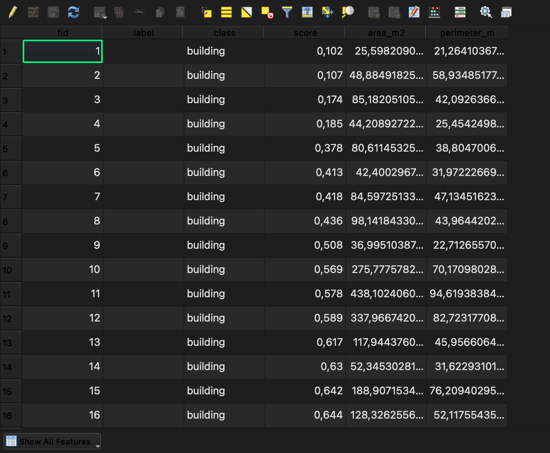Click the label column header
This screenshot has width=550, height=453.
coord(143,33)
